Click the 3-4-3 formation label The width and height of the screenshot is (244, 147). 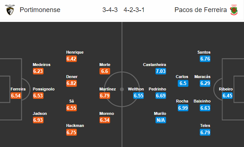(x=110, y=10)
